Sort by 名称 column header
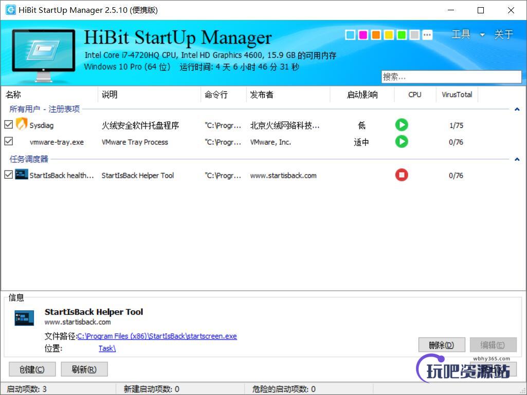 tap(49, 95)
